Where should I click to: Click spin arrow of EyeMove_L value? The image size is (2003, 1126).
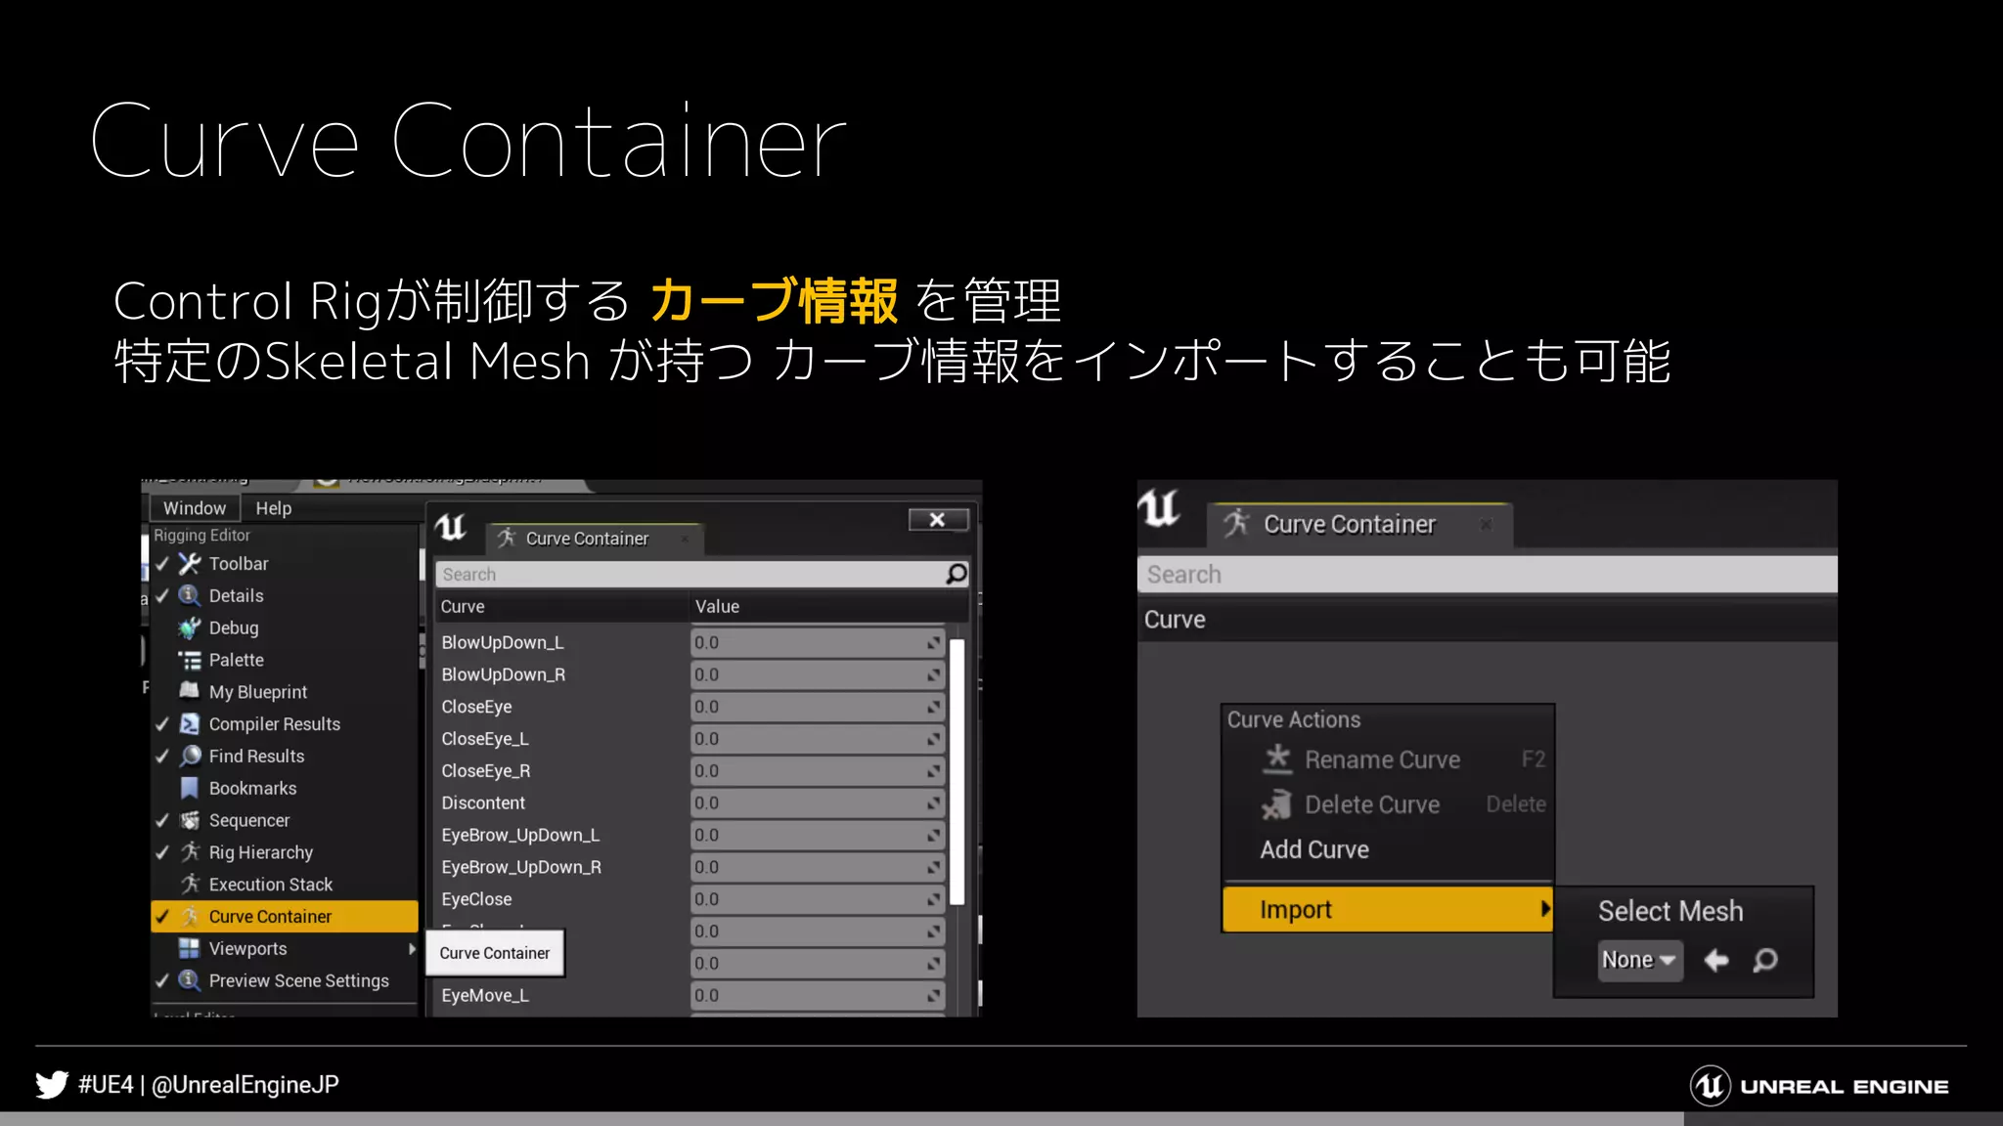[x=934, y=995]
